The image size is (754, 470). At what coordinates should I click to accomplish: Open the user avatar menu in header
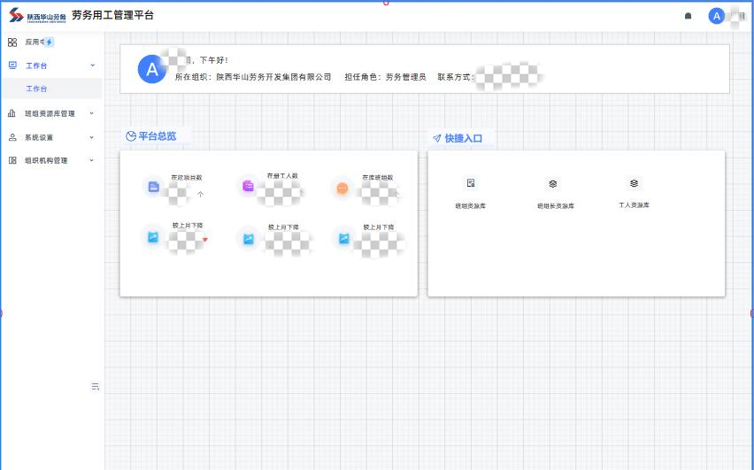tap(716, 16)
